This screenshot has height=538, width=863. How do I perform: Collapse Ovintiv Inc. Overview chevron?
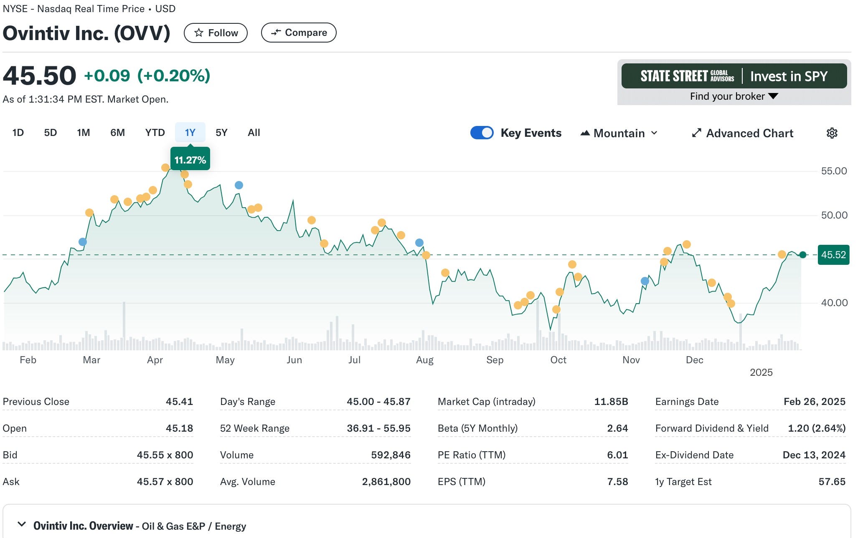click(x=22, y=525)
